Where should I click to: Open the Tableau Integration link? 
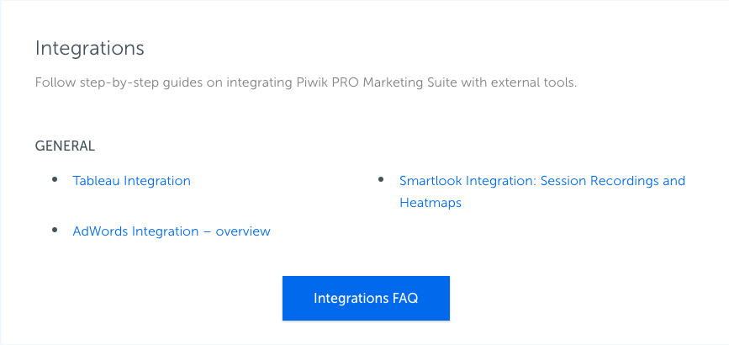(131, 181)
